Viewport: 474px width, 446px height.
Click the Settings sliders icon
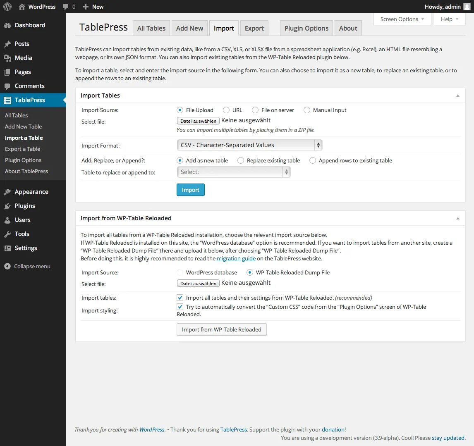pyautogui.click(x=7, y=248)
